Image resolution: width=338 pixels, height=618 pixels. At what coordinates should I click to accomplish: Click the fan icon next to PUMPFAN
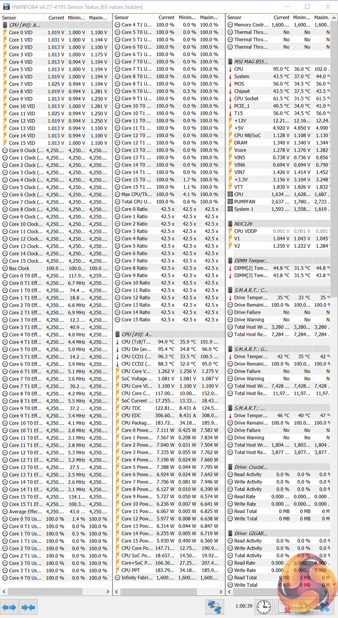click(230, 202)
